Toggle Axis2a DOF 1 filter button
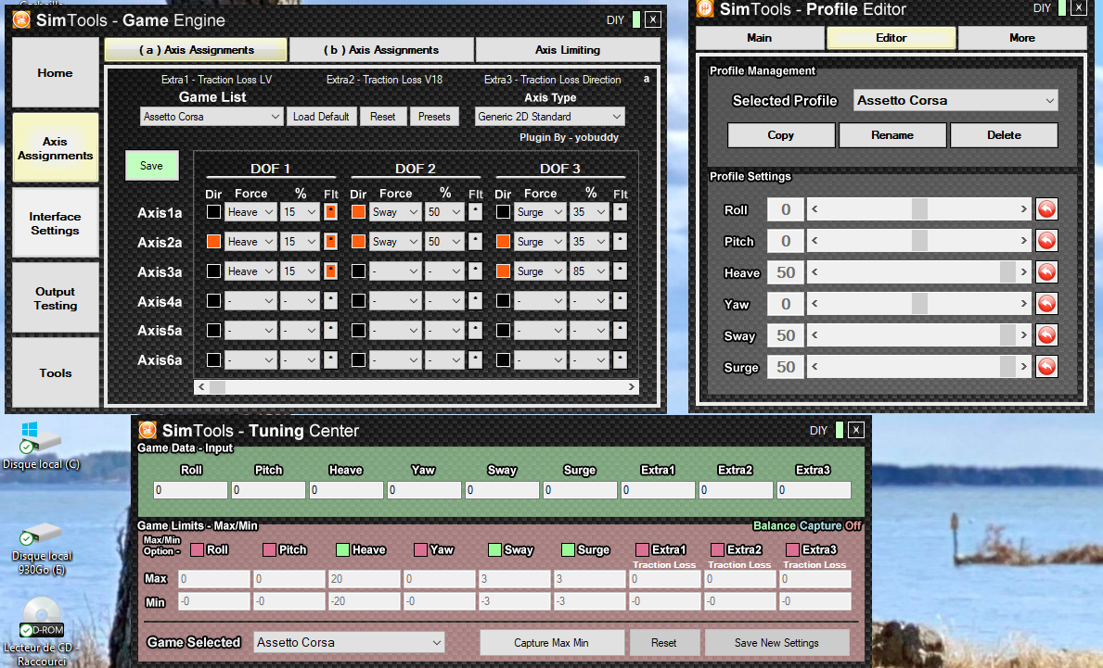This screenshot has height=668, width=1103. [330, 242]
